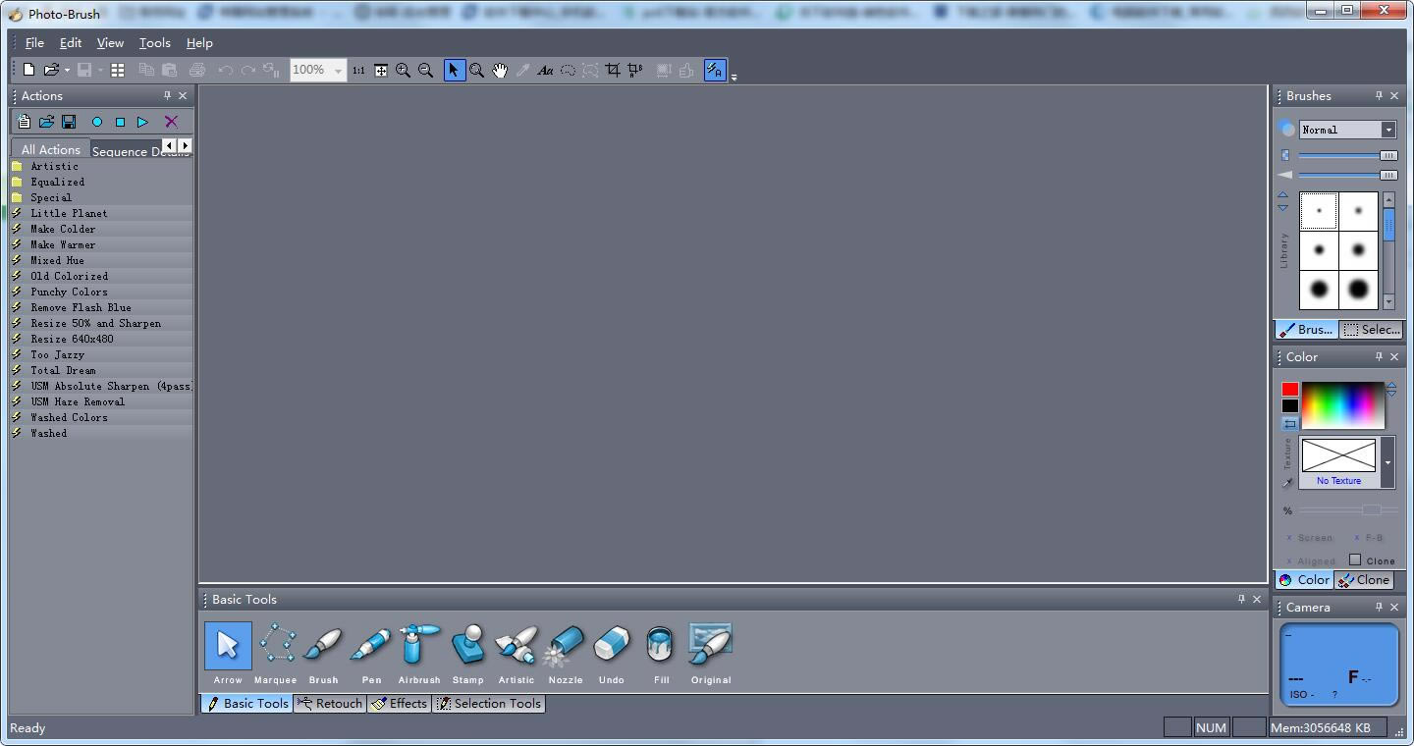Unpin the Brushes panel
1414x746 pixels.
click(x=1381, y=95)
